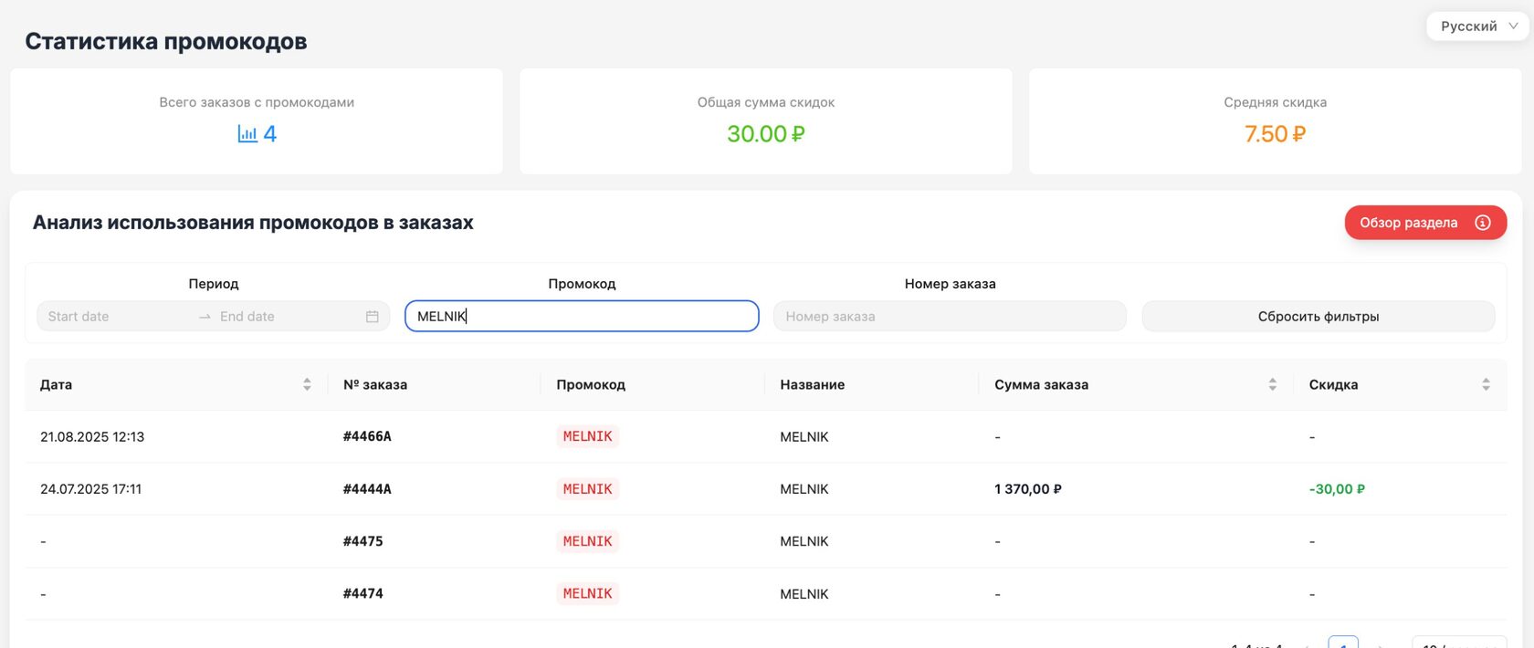This screenshot has height=648, width=1534.
Task: Click the bar chart icon beside total orders
Action: pyautogui.click(x=247, y=134)
